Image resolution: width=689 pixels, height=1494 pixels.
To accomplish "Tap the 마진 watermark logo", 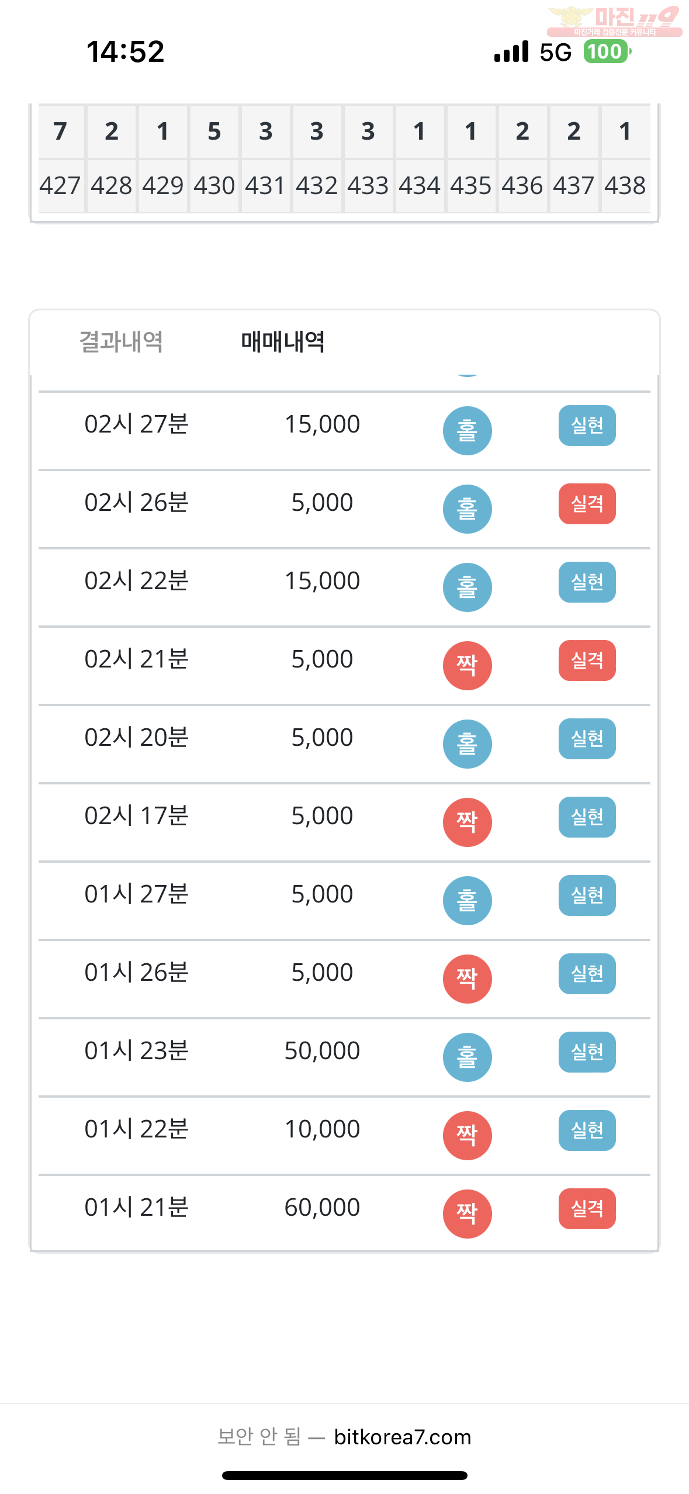I will 614,21.
